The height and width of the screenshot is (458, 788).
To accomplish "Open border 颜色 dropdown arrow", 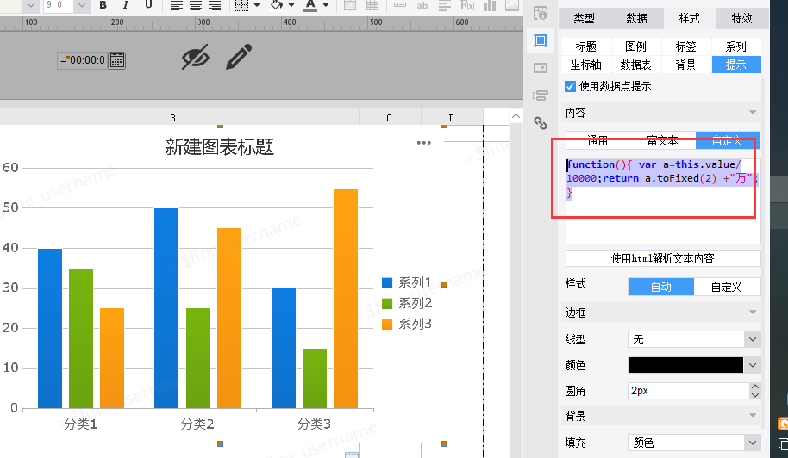I will pos(753,365).
